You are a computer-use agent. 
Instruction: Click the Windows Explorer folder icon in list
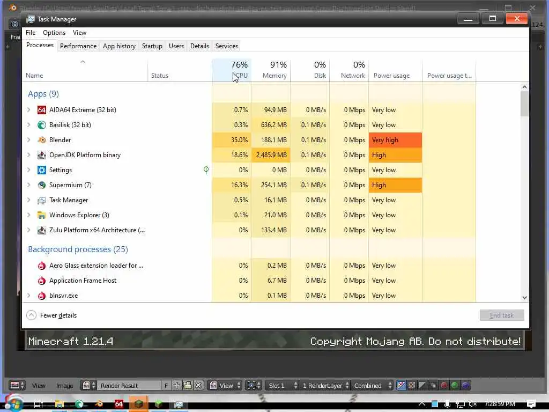[42, 215]
